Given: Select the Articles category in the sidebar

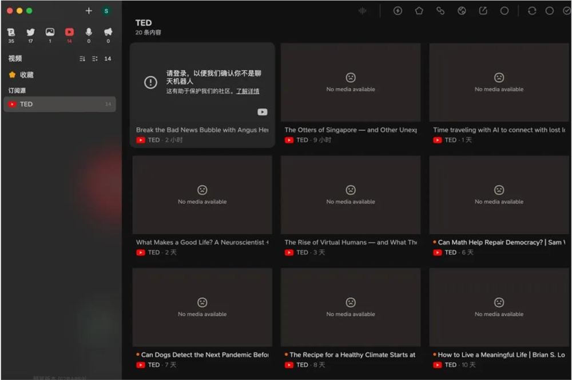Looking at the screenshot, I should (x=11, y=34).
